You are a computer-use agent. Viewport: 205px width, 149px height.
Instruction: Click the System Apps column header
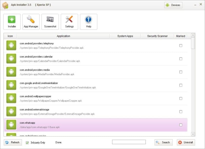125,36
